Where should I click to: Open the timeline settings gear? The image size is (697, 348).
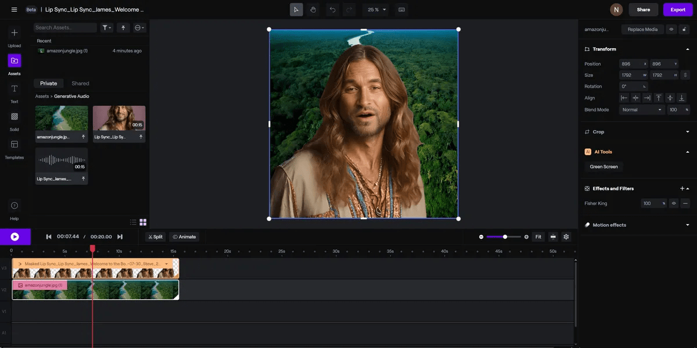(565, 236)
